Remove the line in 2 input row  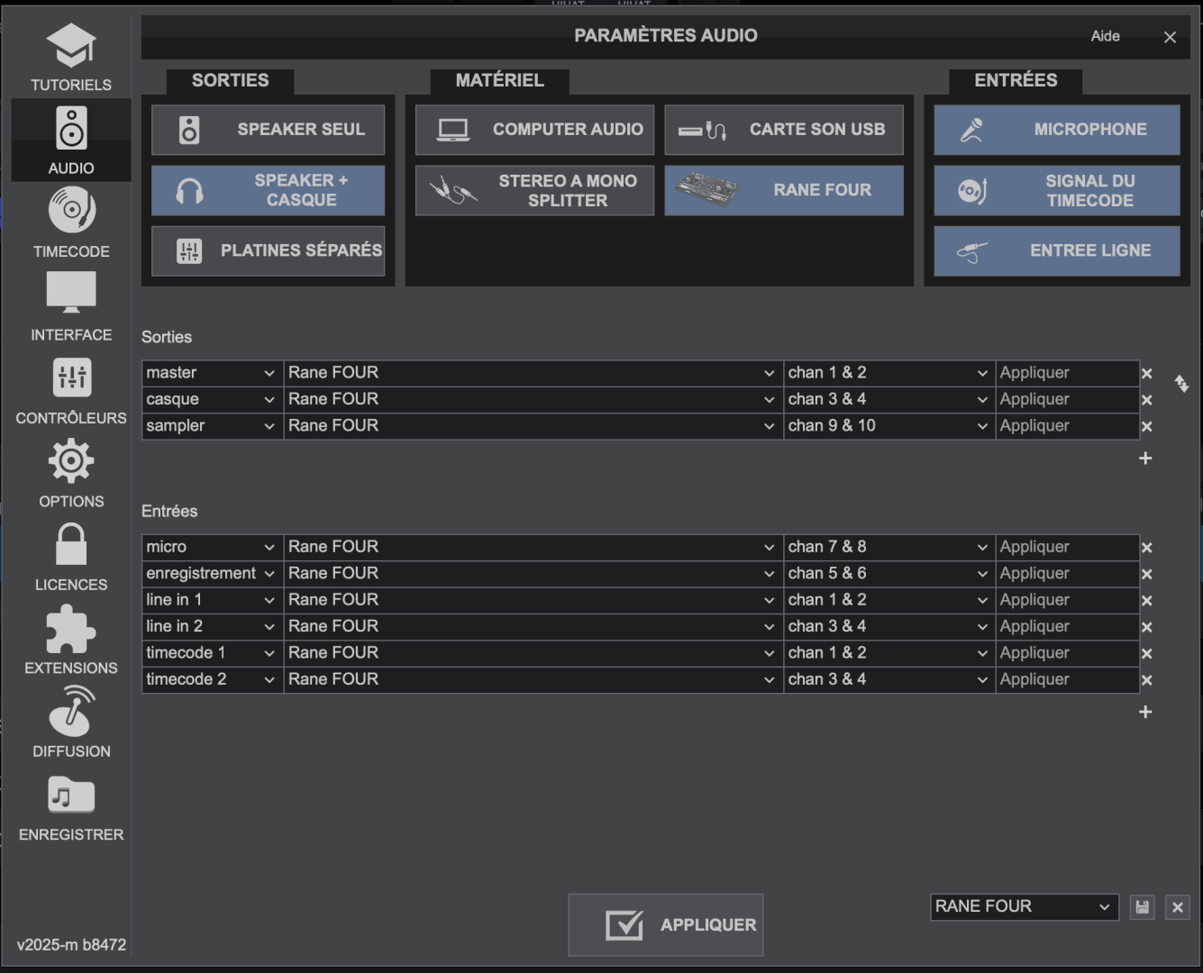coord(1147,627)
